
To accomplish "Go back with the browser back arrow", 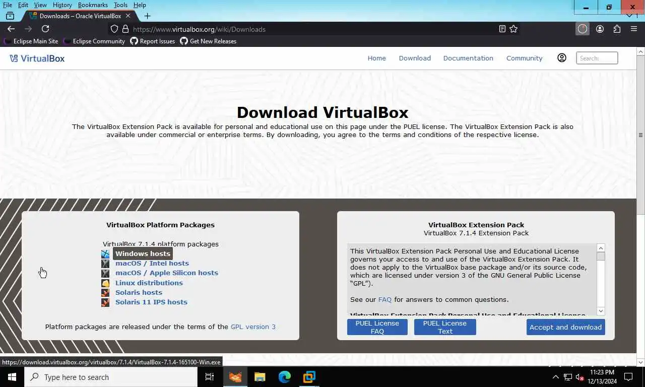I will [x=11, y=29].
